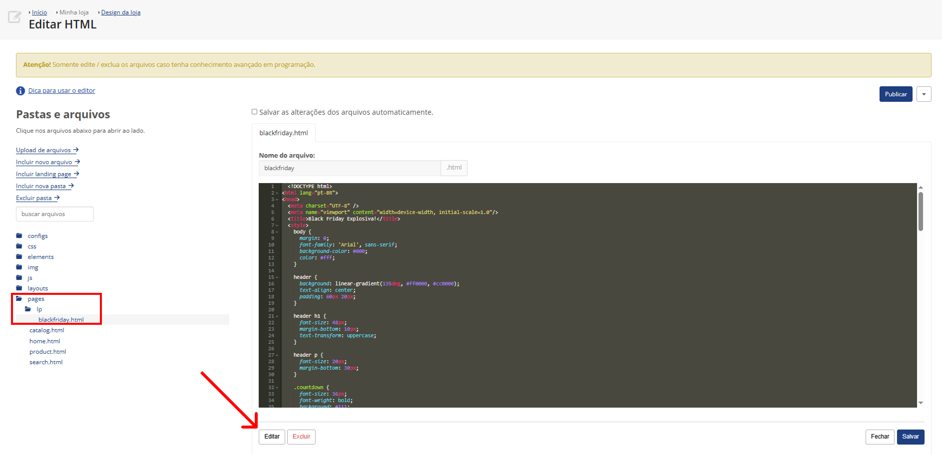Image resolution: width=942 pixels, height=455 pixels.
Task: Click the Fechar button
Action: (x=880, y=437)
